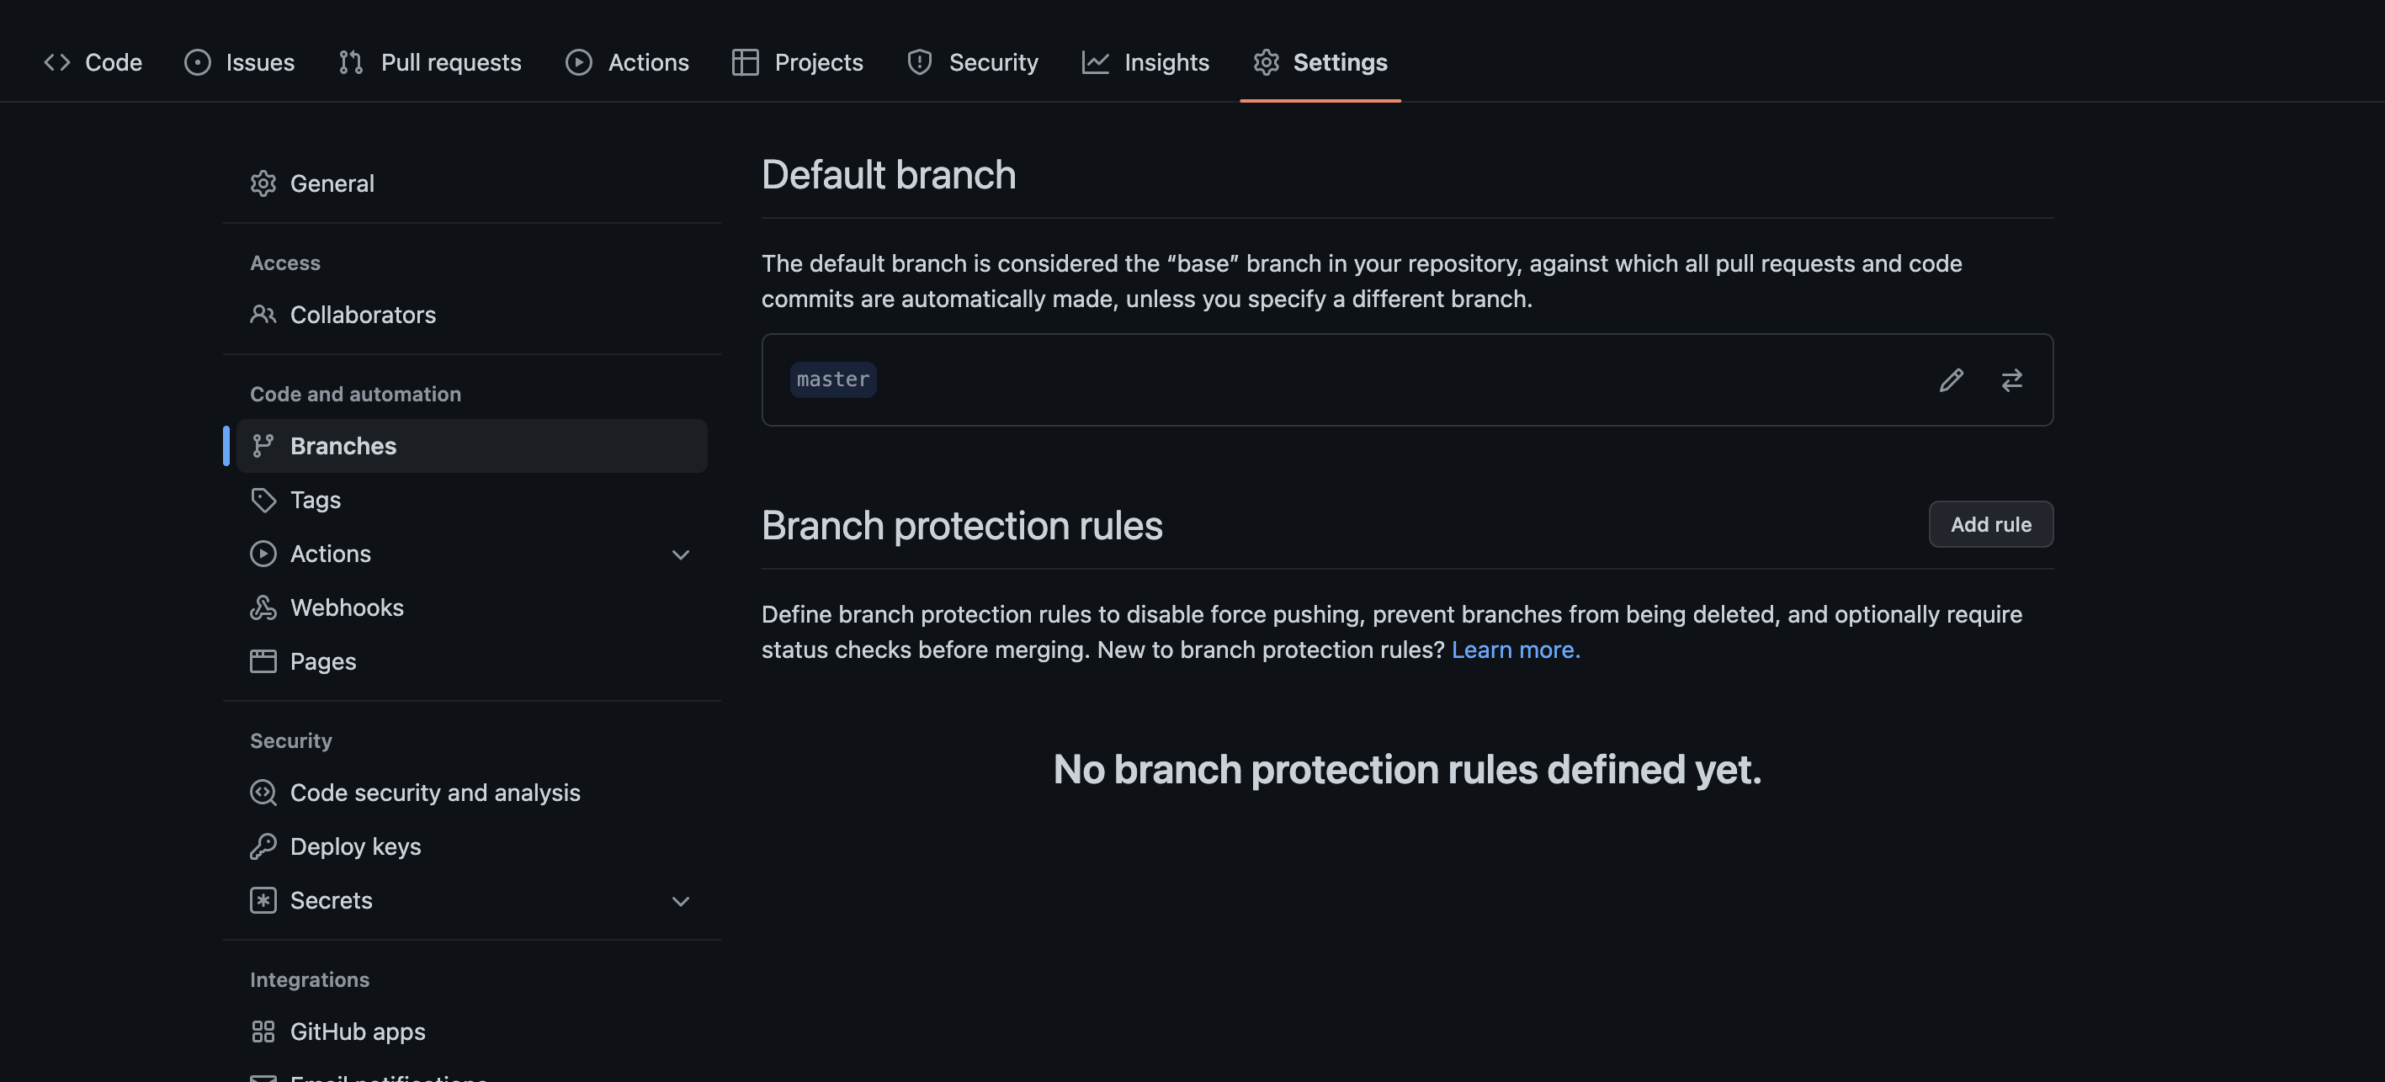This screenshot has width=2385, height=1082.
Task: Follow the Learn more link
Action: 1515,650
